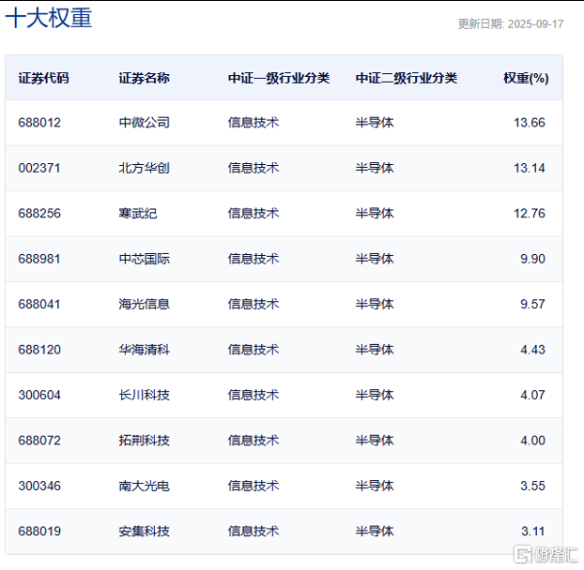The image size is (584, 570).
Task: Select the name 华海清科
Action: [x=145, y=350]
